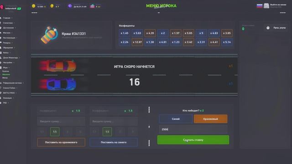The width and height of the screenshot is (292, 164).
Task: Click the x 5 coefficient chip
Action: click(201, 33)
